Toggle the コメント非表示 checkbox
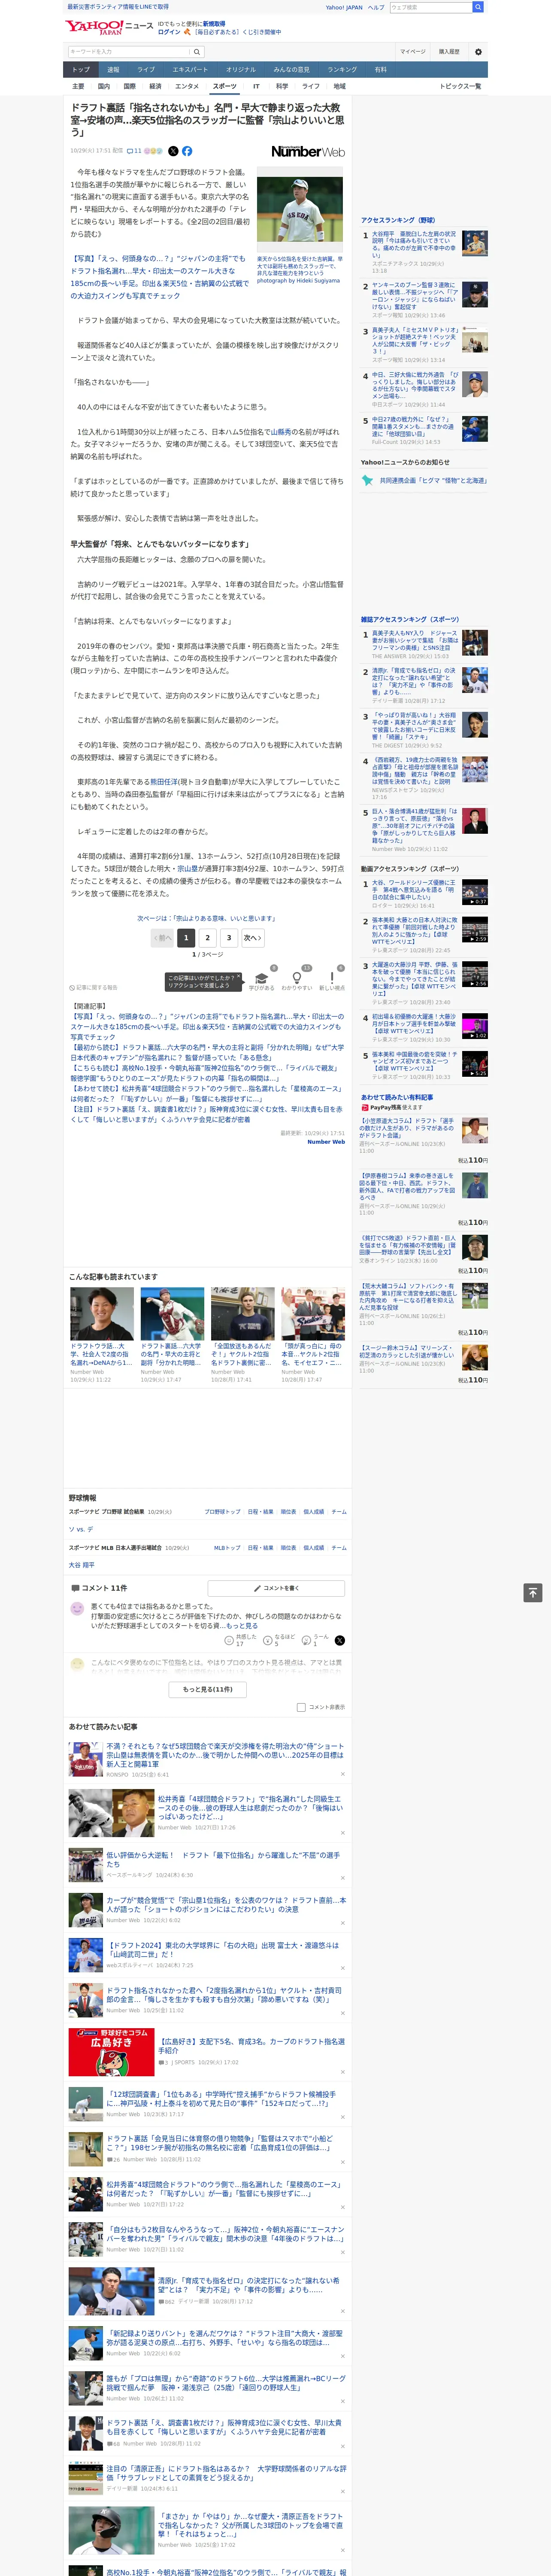 tap(301, 1707)
